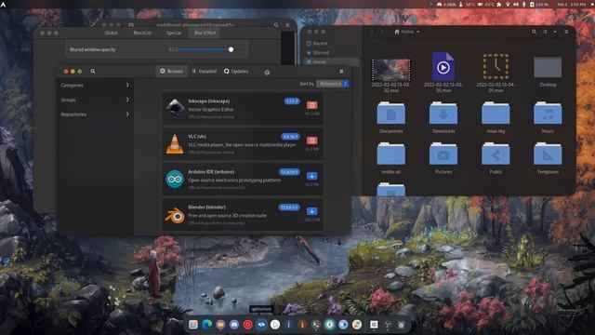Click the Discord icon in the dock
The width and height of the screenshot is (595, 335).
[234, 325]
